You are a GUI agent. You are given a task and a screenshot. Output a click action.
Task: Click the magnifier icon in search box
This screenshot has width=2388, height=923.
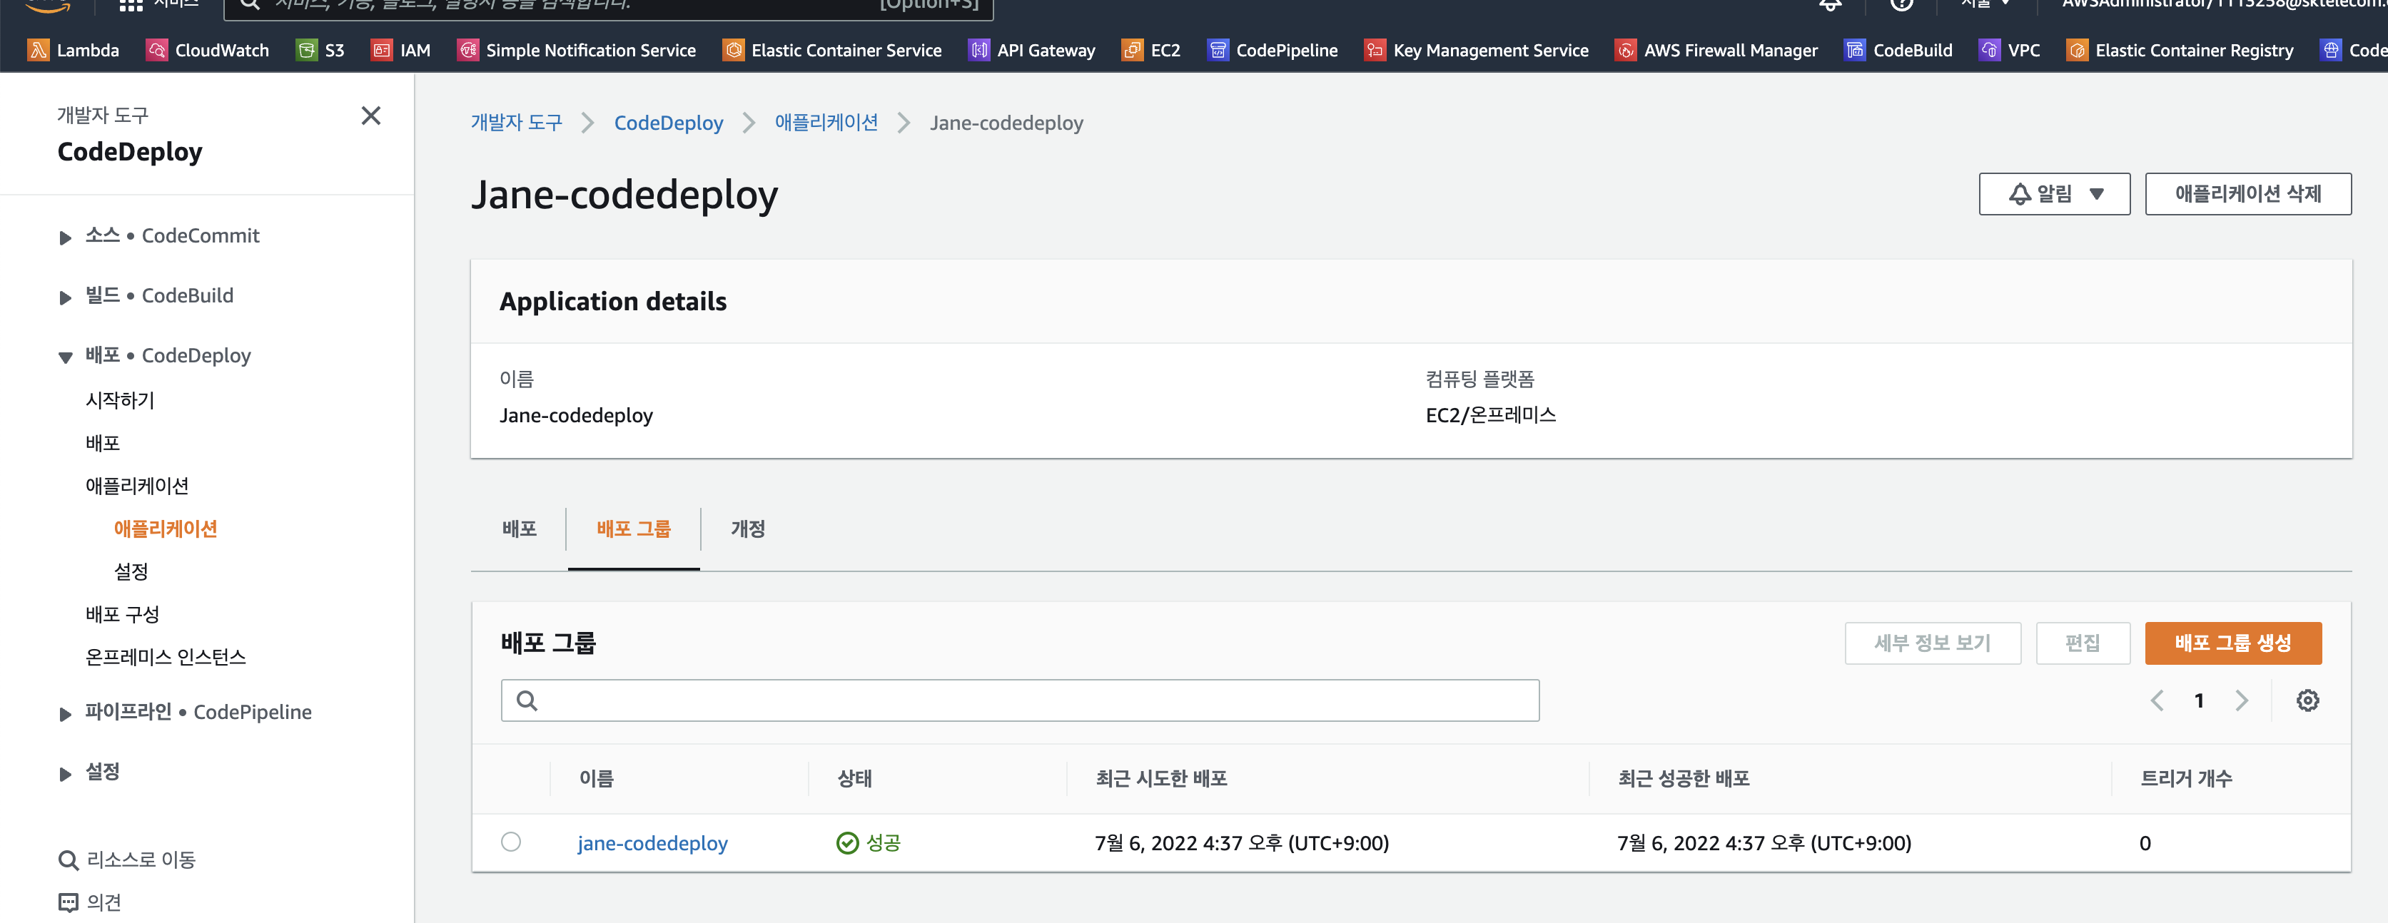[x=527, y=700]
